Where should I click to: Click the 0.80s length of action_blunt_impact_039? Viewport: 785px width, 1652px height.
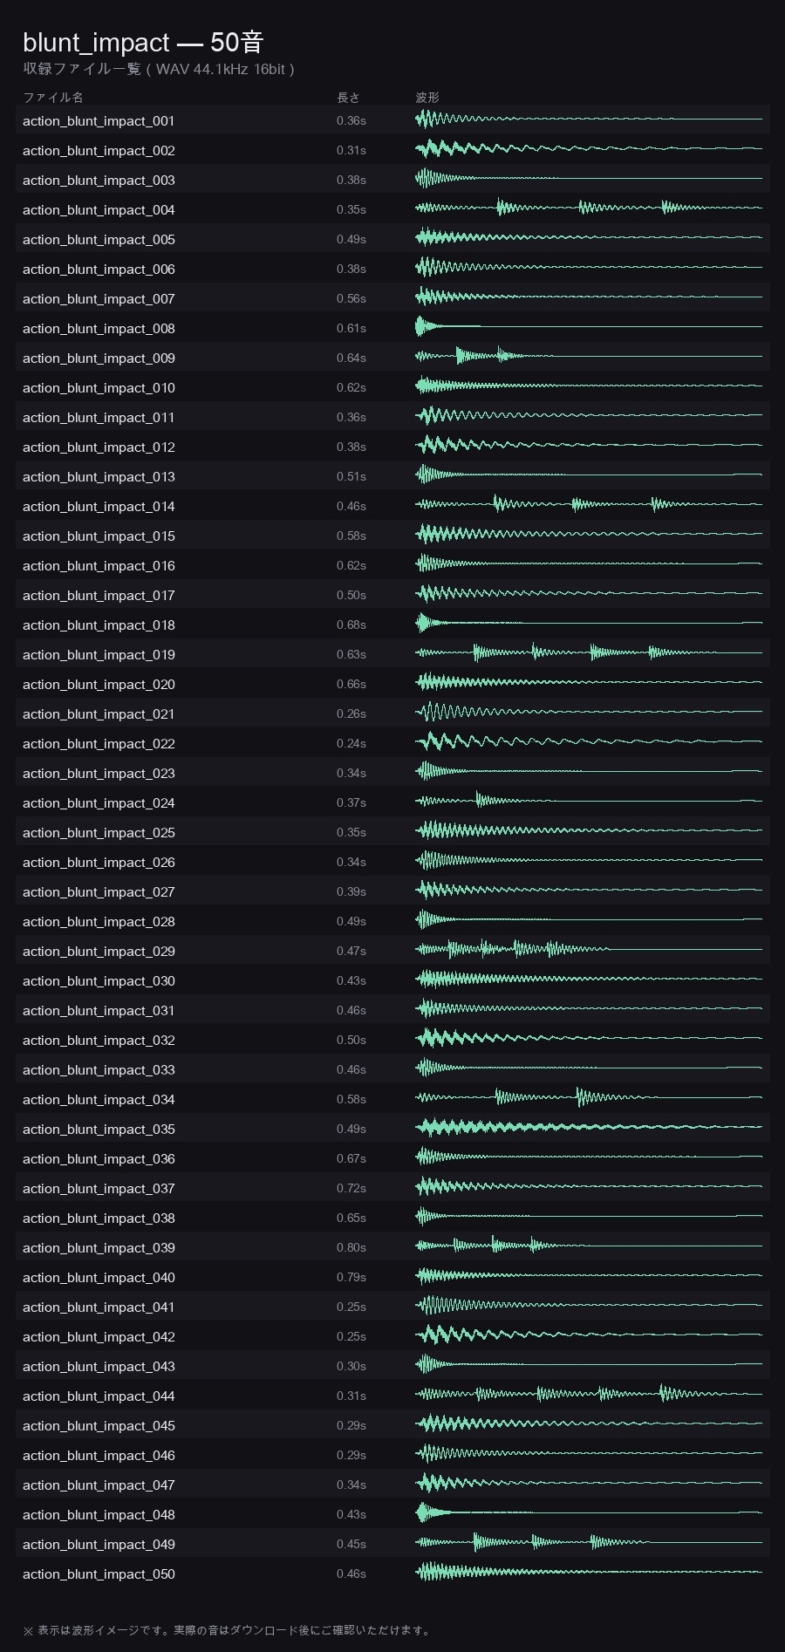[352, 1247]
